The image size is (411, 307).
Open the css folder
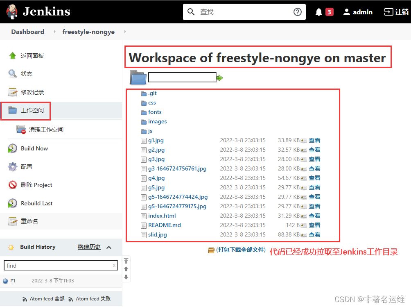pyautogui.click(x=152, y=102)
